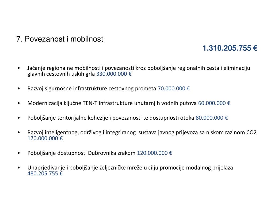Screen dimensions: 274x206
Task: Click the amount 60.000.000 €
Action: (x=214, y=103)
